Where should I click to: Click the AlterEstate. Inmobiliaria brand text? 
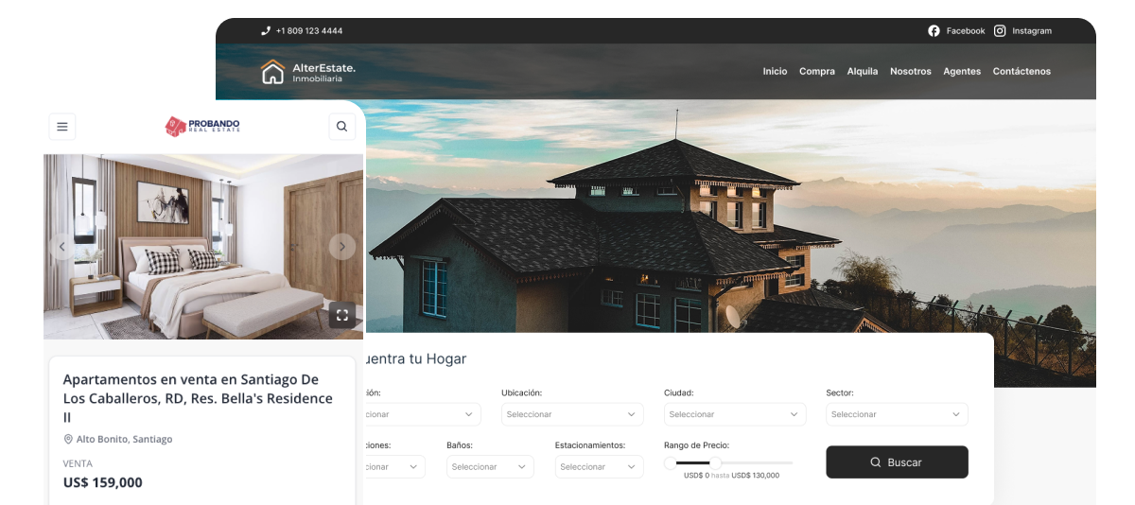point(323,72)
